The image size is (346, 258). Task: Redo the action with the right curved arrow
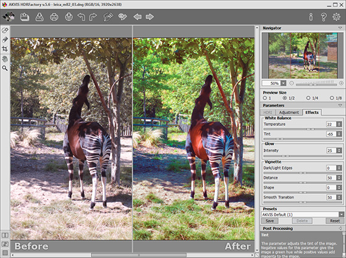pos(93,17)
